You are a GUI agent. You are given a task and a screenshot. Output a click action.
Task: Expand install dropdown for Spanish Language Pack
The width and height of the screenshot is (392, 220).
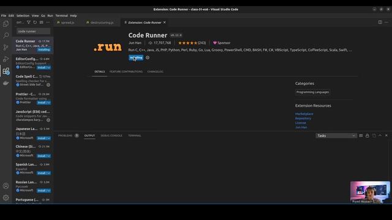(x=49, y=173)
